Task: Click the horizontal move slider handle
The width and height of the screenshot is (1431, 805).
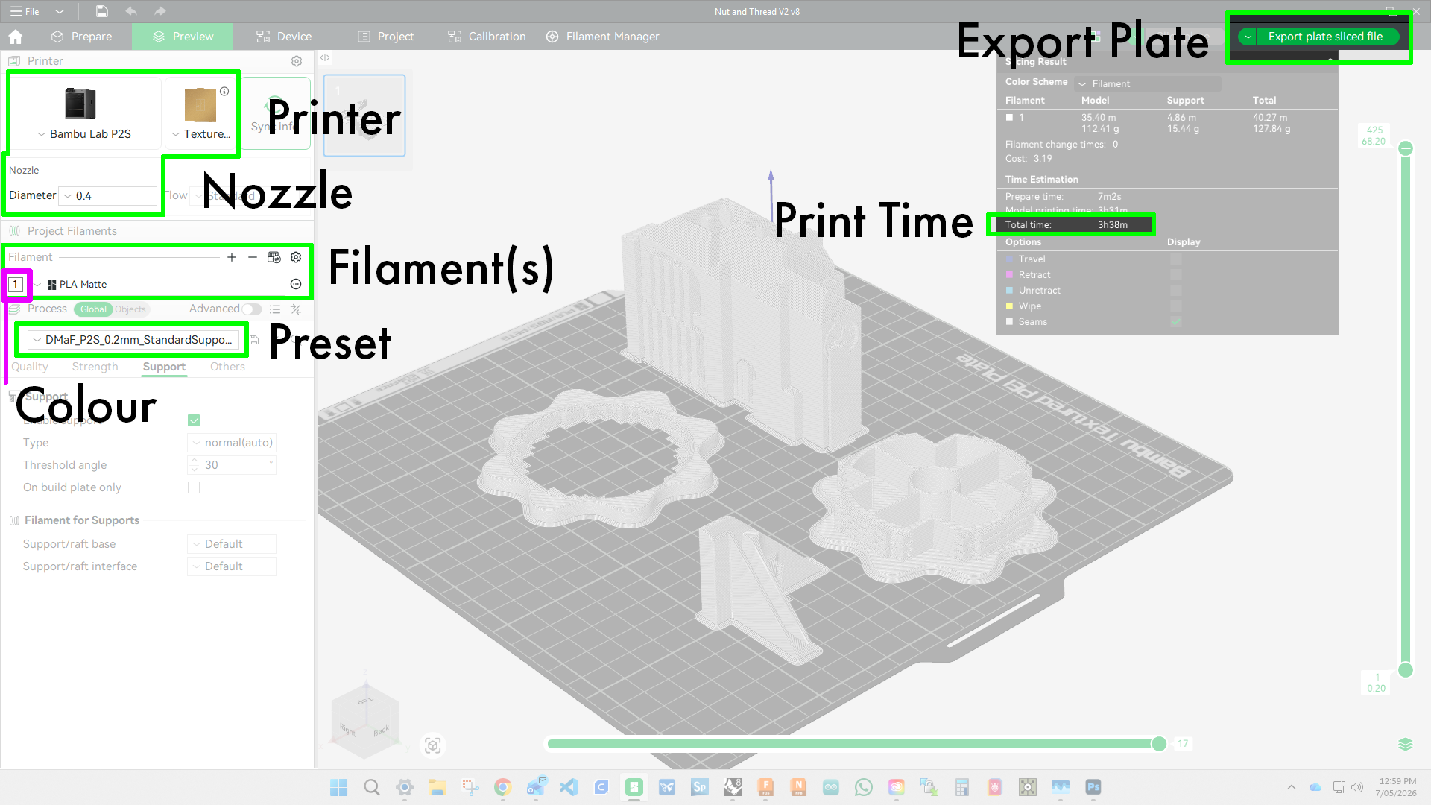Action: pyautogui.click(x=1159, y=744)
